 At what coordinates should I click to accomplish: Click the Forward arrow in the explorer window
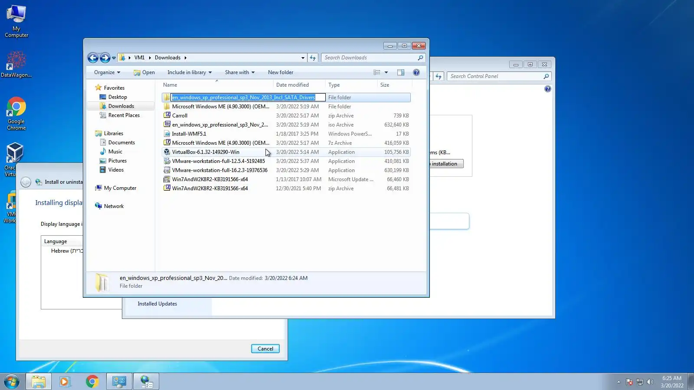105,58
